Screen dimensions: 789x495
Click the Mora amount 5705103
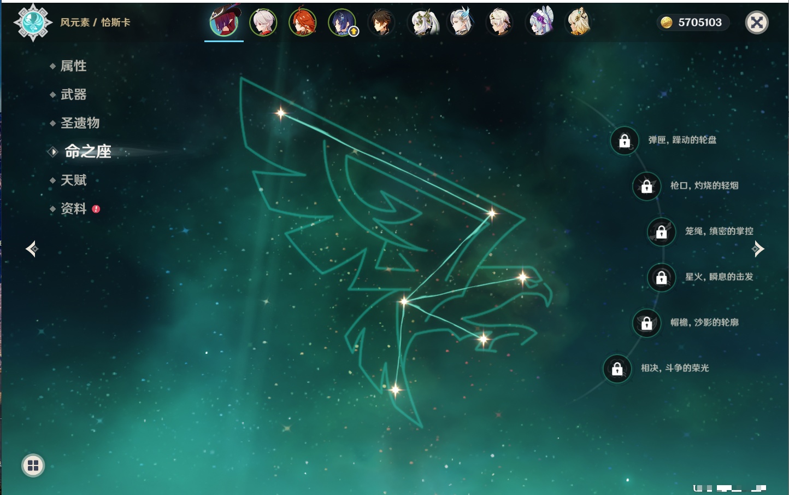[700, 22]
